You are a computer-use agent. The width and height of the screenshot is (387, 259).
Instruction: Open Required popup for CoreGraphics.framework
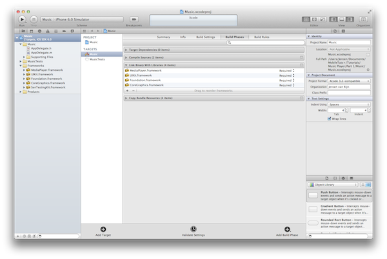tap(287, 85)
